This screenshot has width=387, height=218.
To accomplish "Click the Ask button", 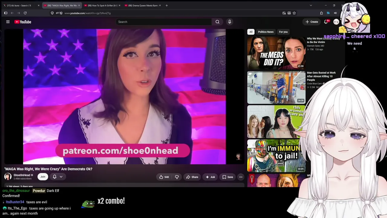I will click(210, 177).
